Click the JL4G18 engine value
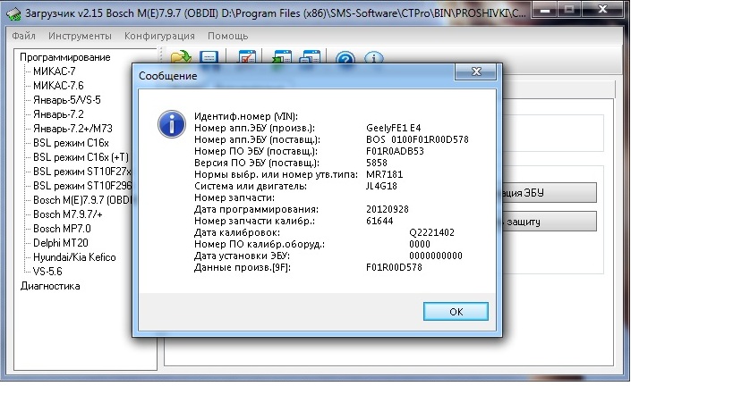 [x=381, y=186]
